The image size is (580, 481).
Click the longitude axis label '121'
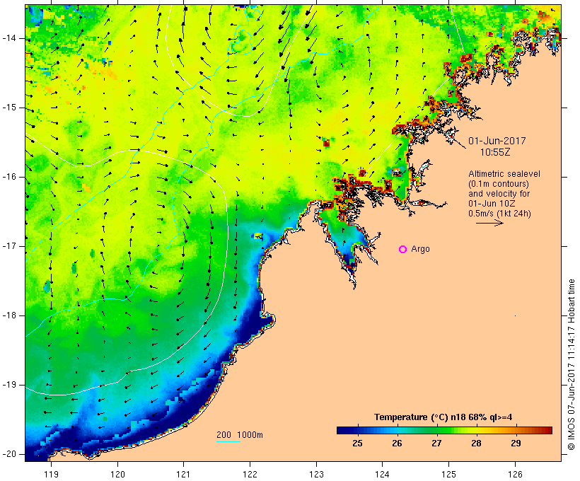[183, 474]
